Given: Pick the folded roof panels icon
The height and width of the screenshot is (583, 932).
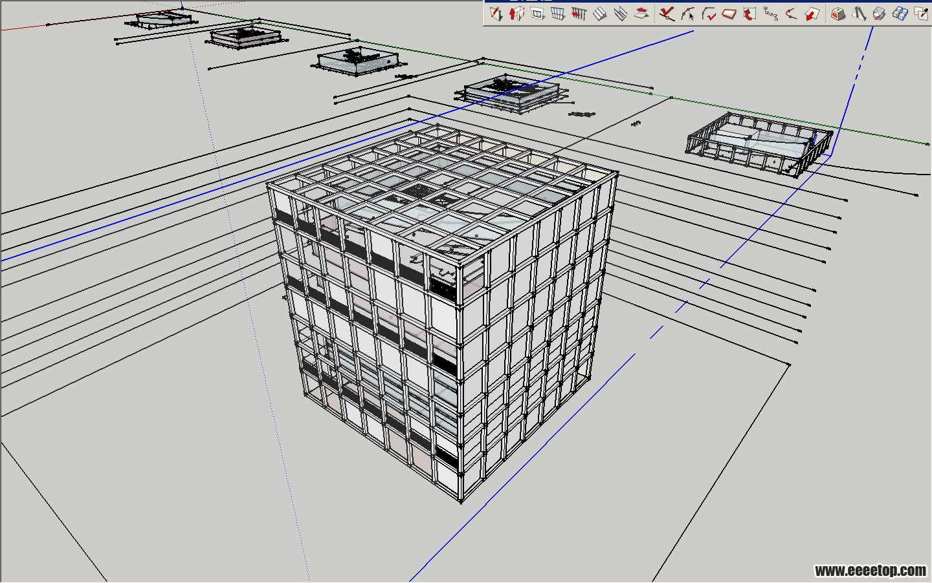Looking at the screenshot, I should pyautogui.click(x=859, y=14).
